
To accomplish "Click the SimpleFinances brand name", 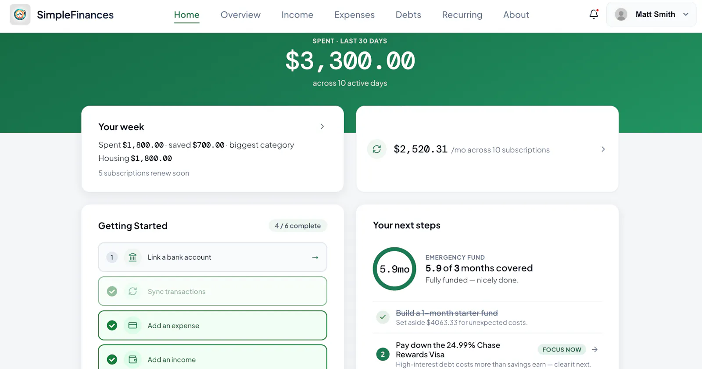I will pyautogui.click(x=75, y=15).
